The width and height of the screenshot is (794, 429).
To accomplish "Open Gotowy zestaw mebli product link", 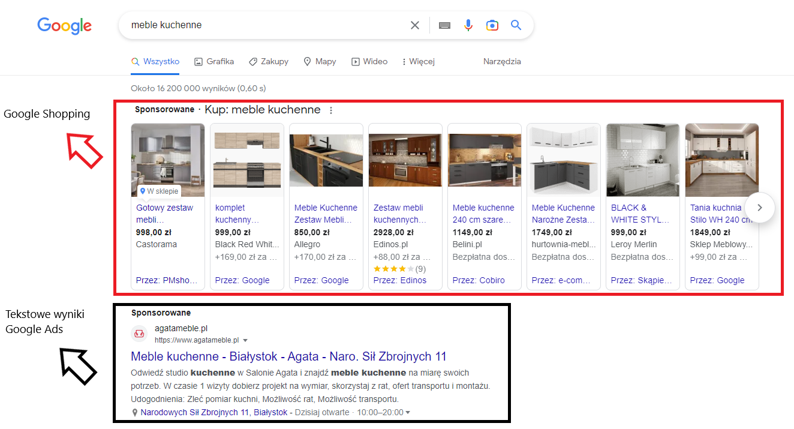I will coord(165,214).
